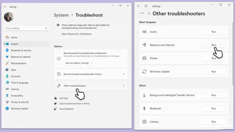This screenshot has height=132, width=235.
Task: Select System in the sidebar
Action: click(26, 44)
